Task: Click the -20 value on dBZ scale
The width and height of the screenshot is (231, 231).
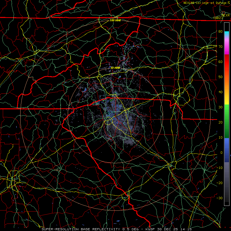Action: [x=219, y=183]
